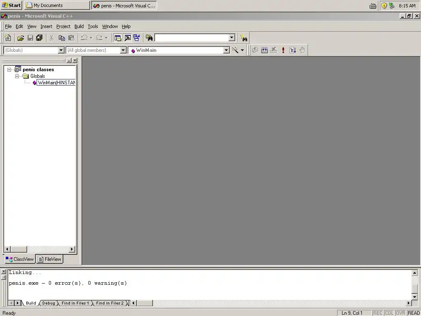Click the penis - Microsoft Visual C++ taskbar button

[x=124, y=5]
